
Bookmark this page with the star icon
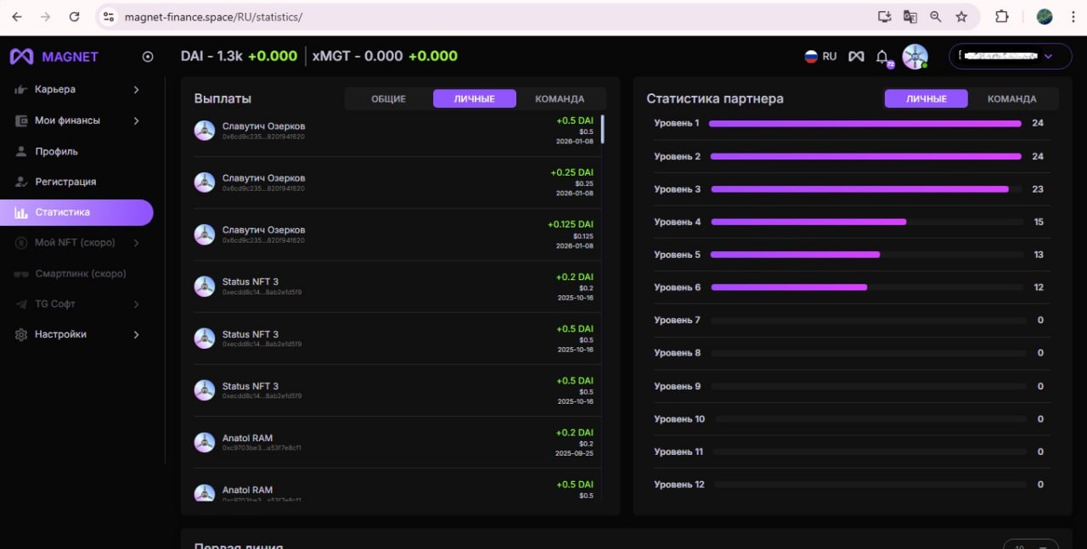click(x=960, y=17)
